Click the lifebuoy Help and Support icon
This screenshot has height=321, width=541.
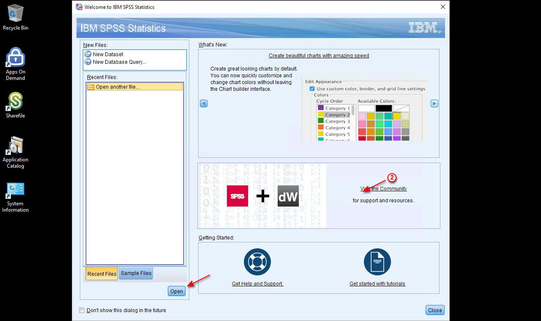pos(257,262)
